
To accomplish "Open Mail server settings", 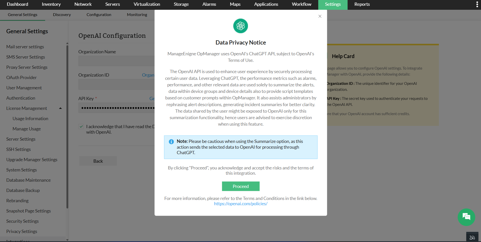I will (x=25, y=47).
